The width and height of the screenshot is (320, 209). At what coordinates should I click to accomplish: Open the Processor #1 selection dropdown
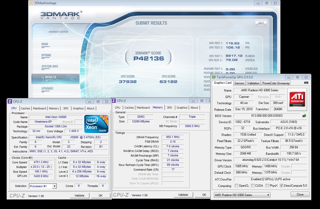pos(43,186)
